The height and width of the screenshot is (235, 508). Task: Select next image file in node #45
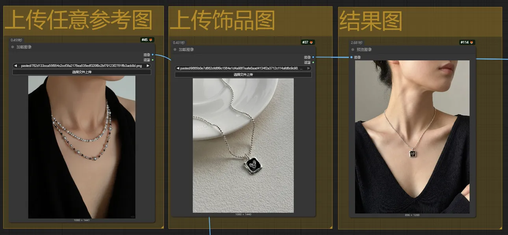tap(148, 66)
